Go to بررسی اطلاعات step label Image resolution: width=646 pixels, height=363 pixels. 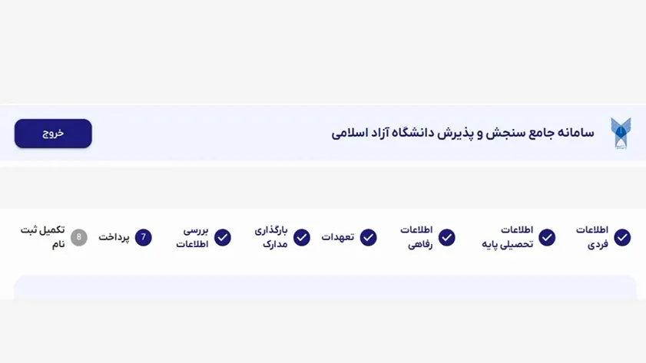[x=193, y=237]
